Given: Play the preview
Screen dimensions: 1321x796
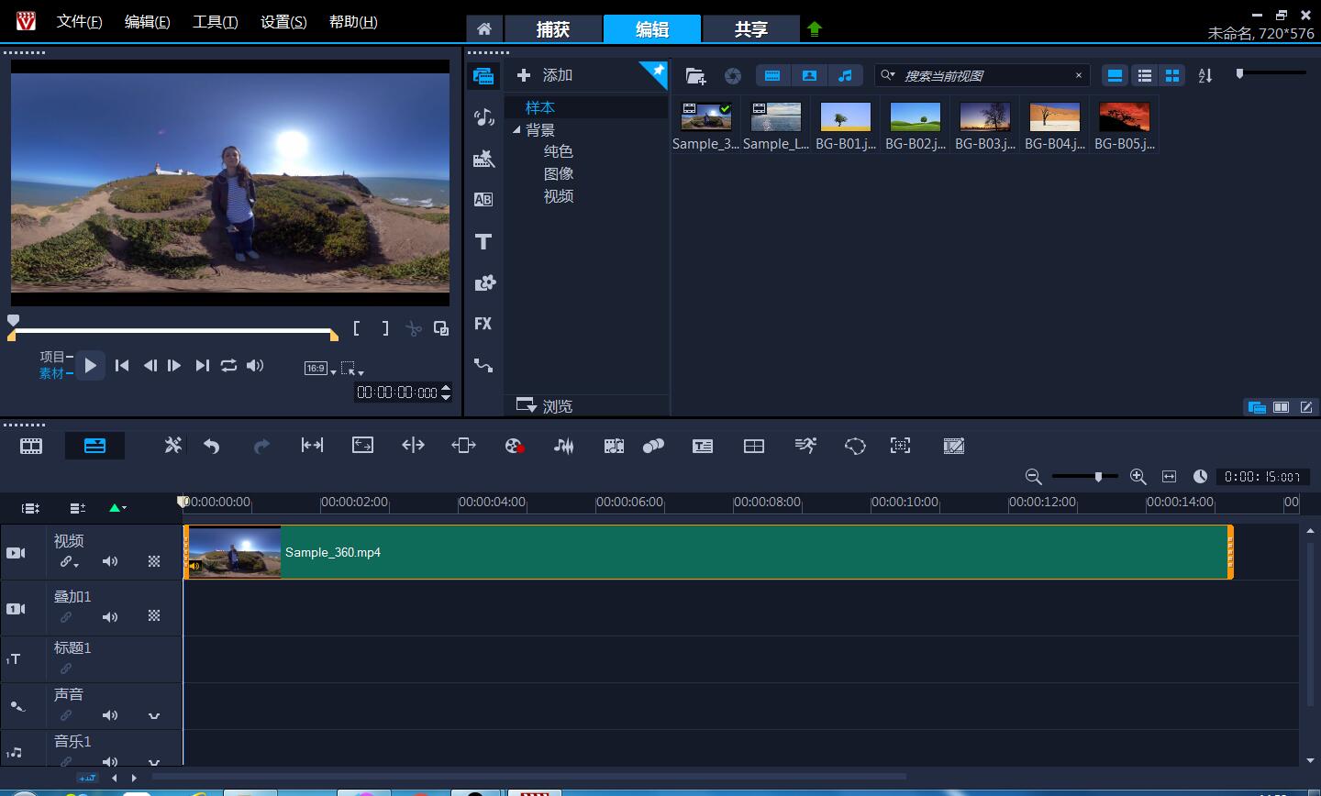Looking at the screenshot, I should pos(90,365).
